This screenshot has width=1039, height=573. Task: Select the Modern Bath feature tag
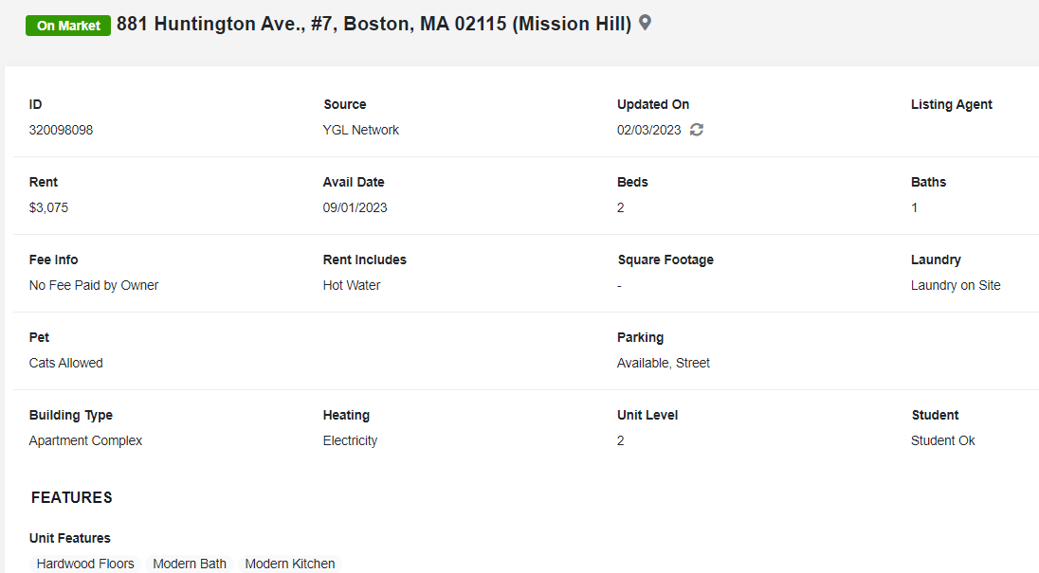[x=190, y=564]
